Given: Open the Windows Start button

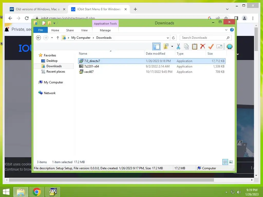Looking at the screenshot, I should coord(6,192).
